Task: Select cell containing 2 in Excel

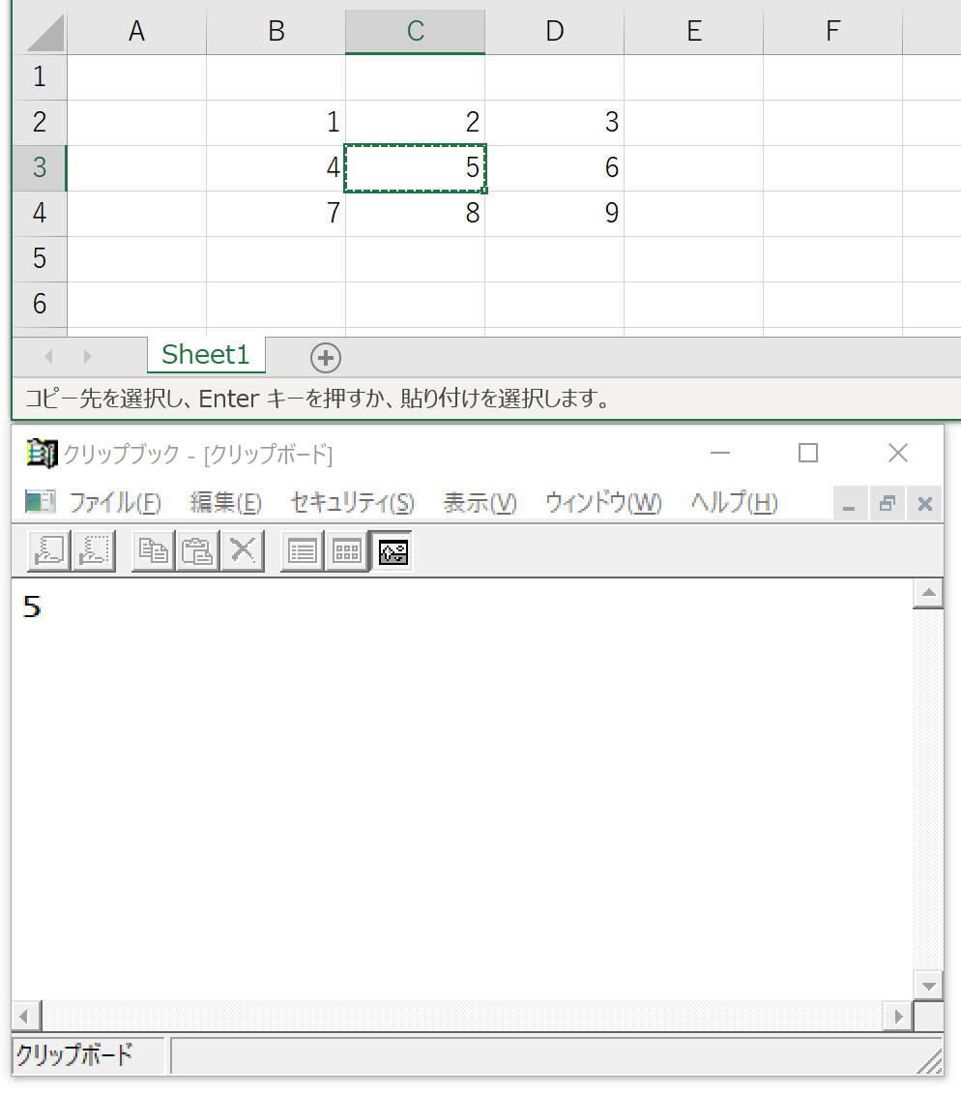Action: click(416, 122)
